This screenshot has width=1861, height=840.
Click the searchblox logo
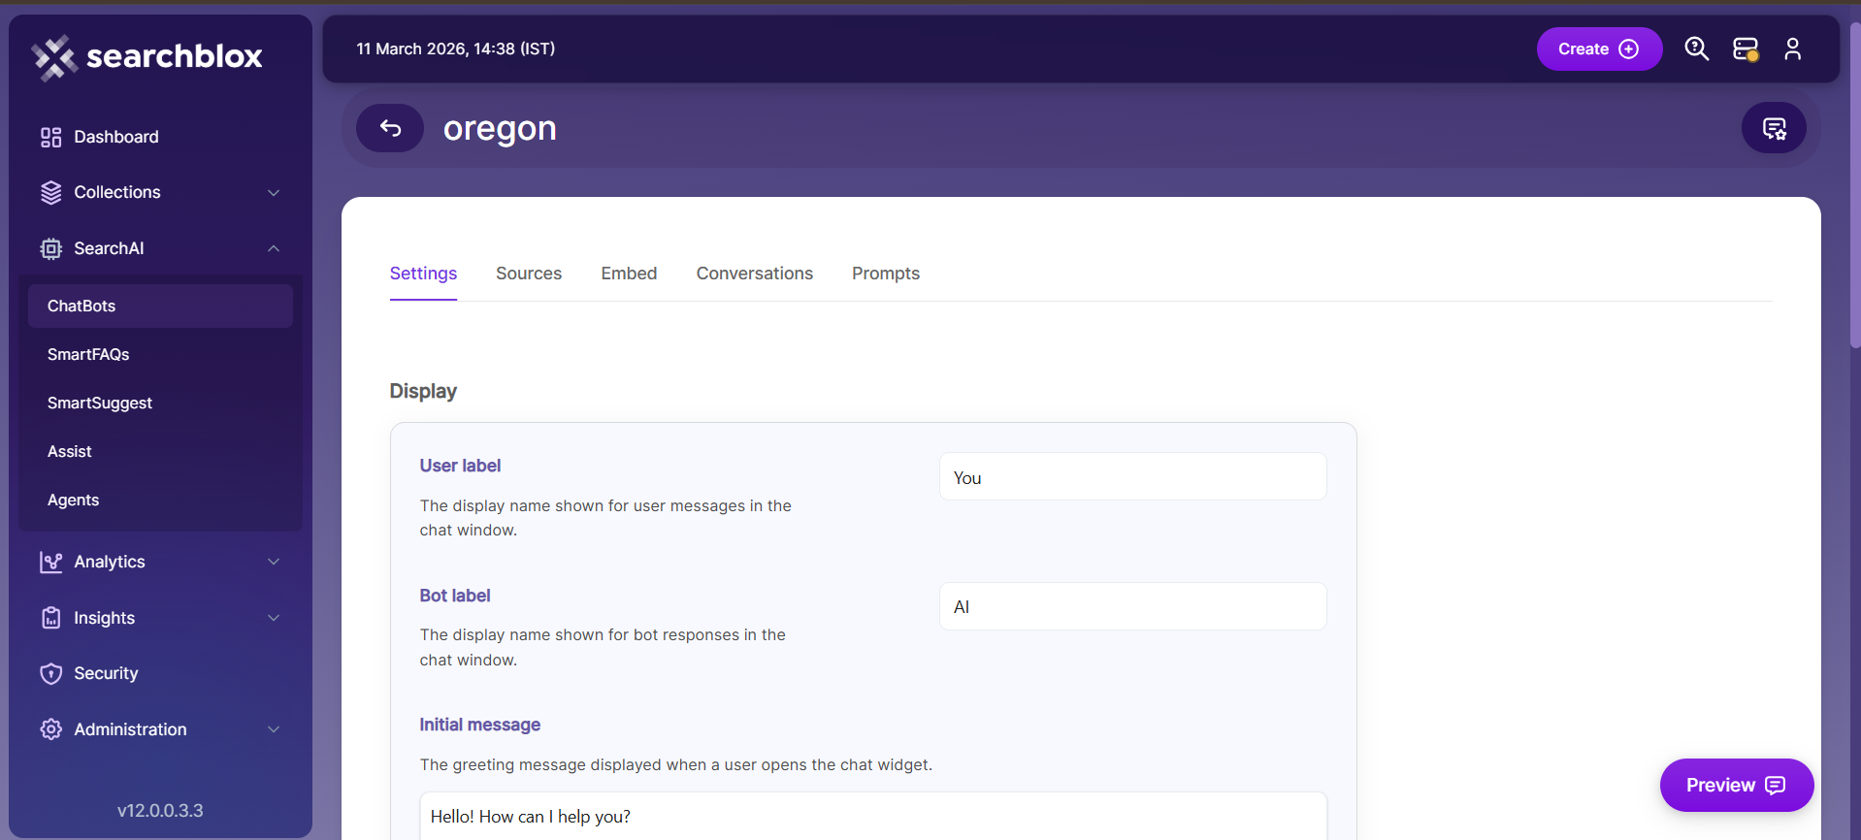pos(147,56)
